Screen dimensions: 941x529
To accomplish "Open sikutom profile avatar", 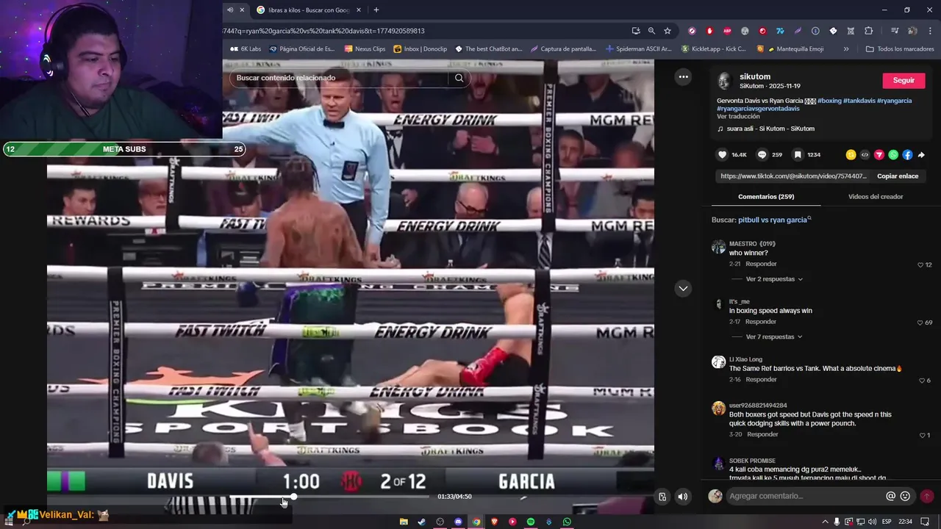I will [724, 81].
